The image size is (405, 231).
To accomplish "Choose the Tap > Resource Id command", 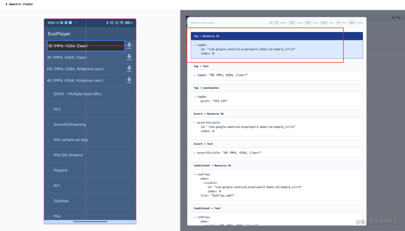I will [x=277, y=45].
